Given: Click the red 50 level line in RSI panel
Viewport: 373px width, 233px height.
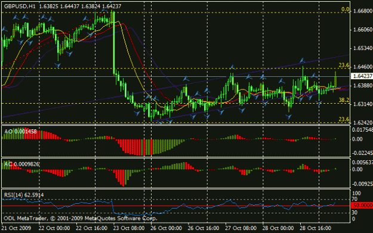Looking at the screenshot, I should pyautogui.click(x=176, y=206).
